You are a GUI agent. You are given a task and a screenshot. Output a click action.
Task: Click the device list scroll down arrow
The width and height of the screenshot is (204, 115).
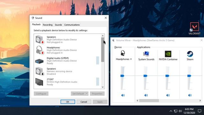[103, 87]
